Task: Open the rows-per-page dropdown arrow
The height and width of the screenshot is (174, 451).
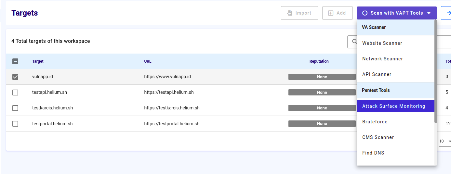Action: click(x=449, y=141)
